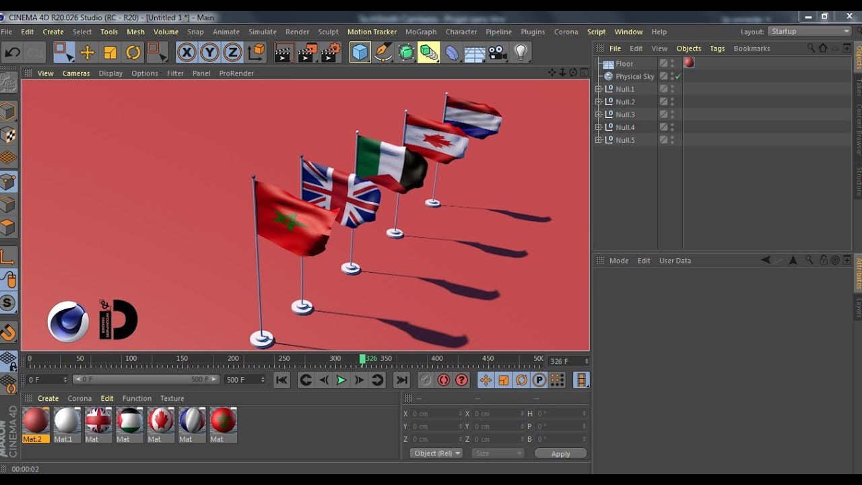Switch to Tags menu in Object Manager
The image size is (862, 485).
(717, 48)
